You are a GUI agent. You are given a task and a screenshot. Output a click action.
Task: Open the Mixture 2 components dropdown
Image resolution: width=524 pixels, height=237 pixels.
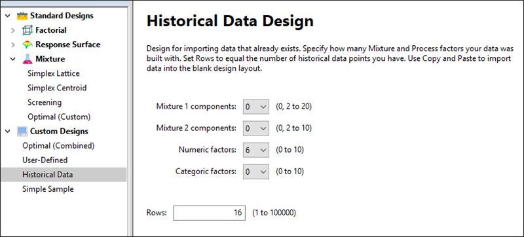click(x=256, y=128)
